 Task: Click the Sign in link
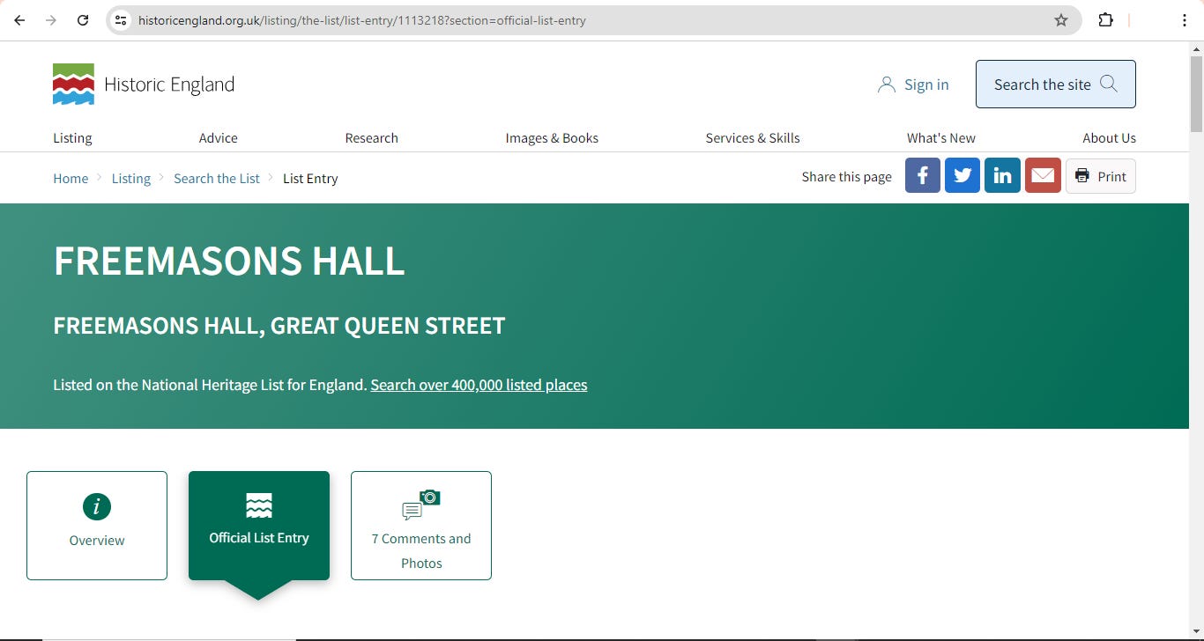(913, 85)
